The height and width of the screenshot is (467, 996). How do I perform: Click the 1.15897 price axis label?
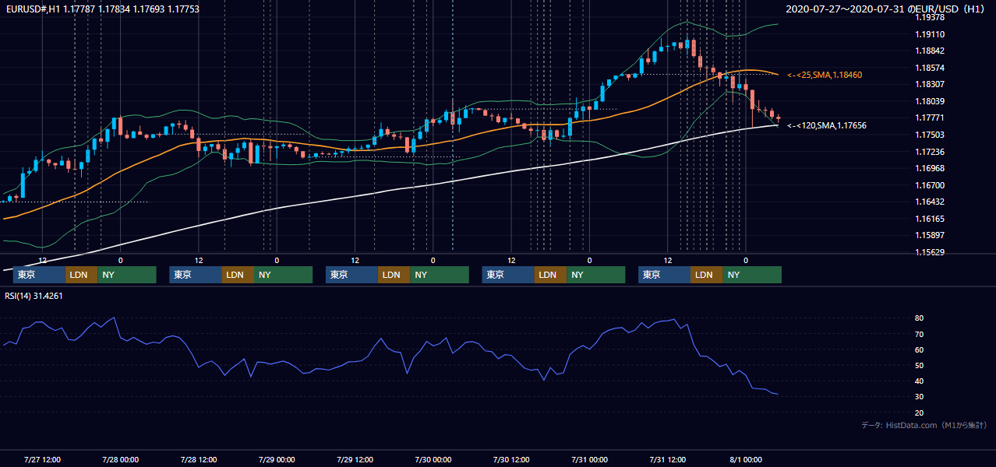930,235
